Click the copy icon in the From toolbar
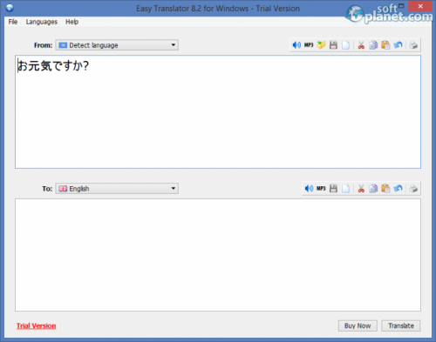Image resolution: width=436 pixels, height=342 pixels. (x=373, y=45)
